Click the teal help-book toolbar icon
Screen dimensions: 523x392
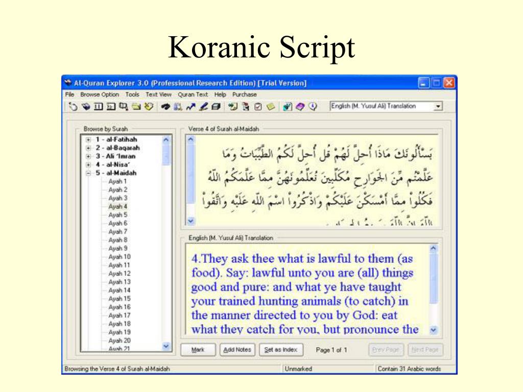[x=287, y=107]
